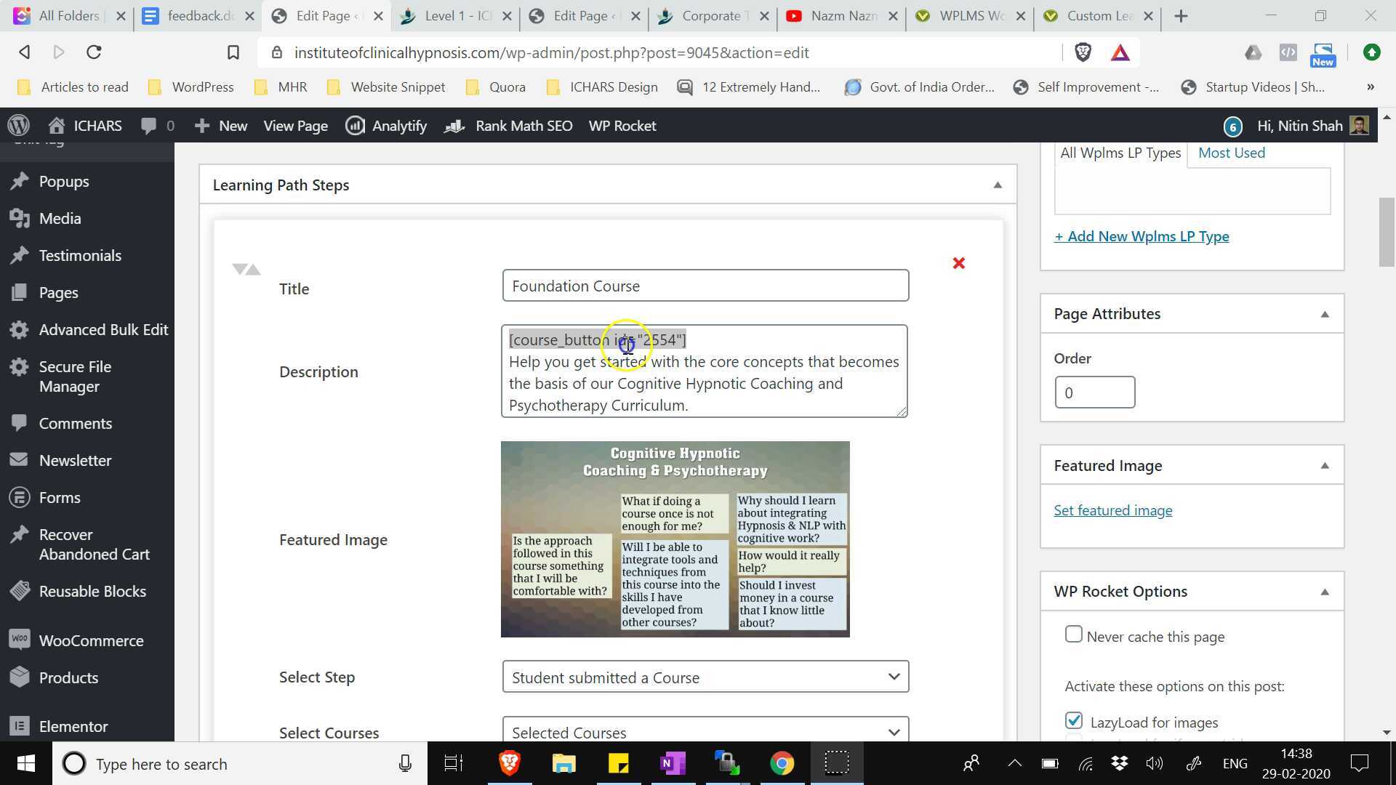This screenshot has height=785, width=1396.
Task: Click the Add New Wplms LP Type link
Action: click(x=1142, y=235)
